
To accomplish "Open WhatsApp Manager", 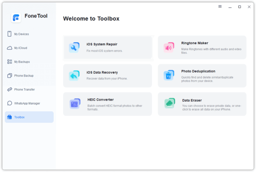I will (x=29, y=103).
